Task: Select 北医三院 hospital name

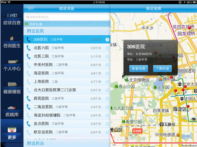Action: 41,56
